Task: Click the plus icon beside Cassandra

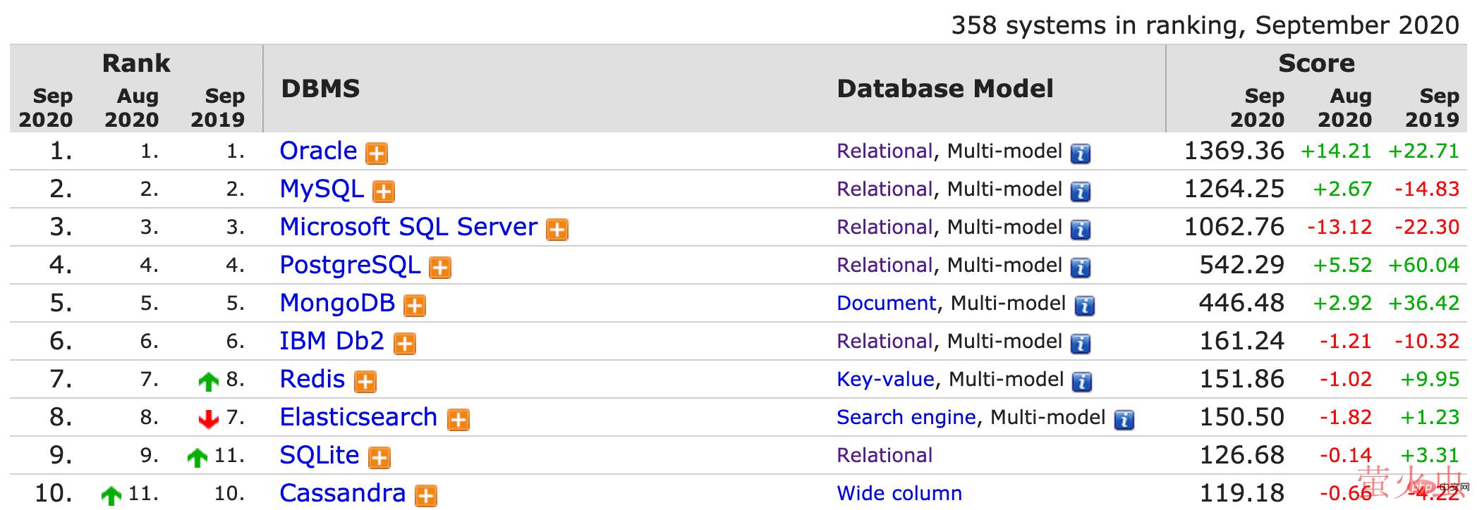Action: click(x=425, y=496)
